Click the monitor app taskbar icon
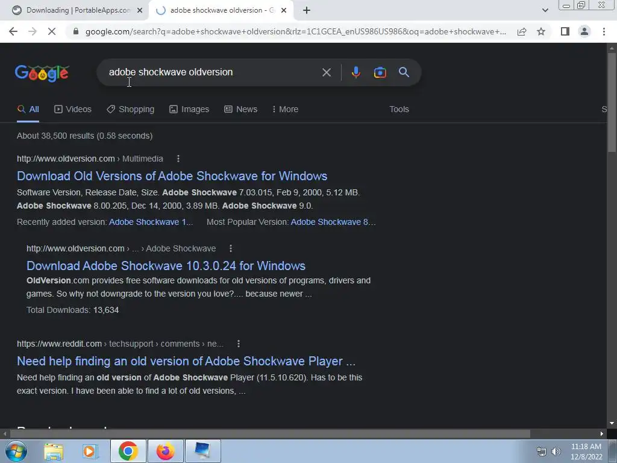The image size is (617, 463). point(202,451)
